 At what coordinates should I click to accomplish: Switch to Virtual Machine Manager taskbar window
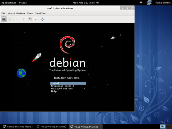pos(18,127)
